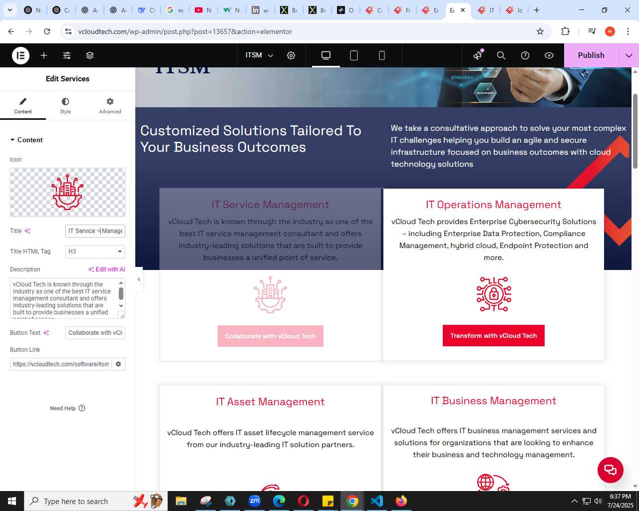Image resolution: width=639 pixels, height=511 pixels.
Task: Bookmark page with star icon
Action: pyautogui.click(x=540, y=31)
